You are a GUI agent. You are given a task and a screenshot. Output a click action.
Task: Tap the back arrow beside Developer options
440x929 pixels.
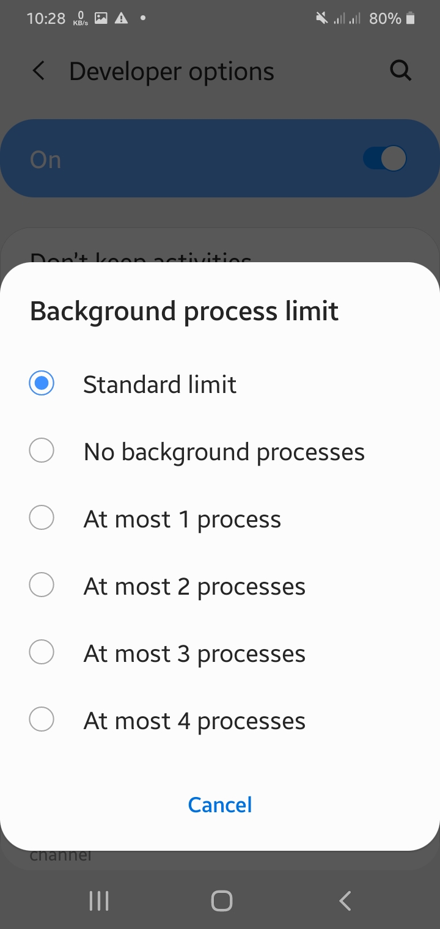(38, 72)
